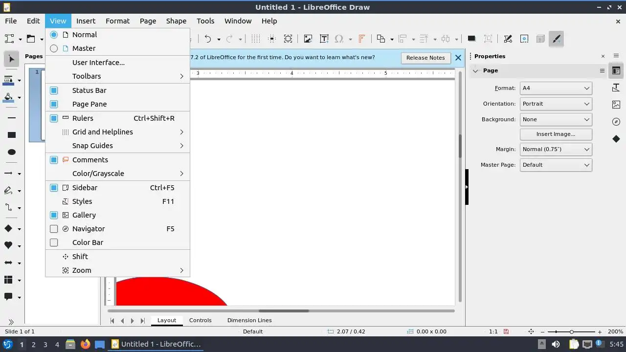Image resolution: width=626 pixels, height=352 pixels.
Task: Select the Lines and Arrows tool
Action: point(8,174)
